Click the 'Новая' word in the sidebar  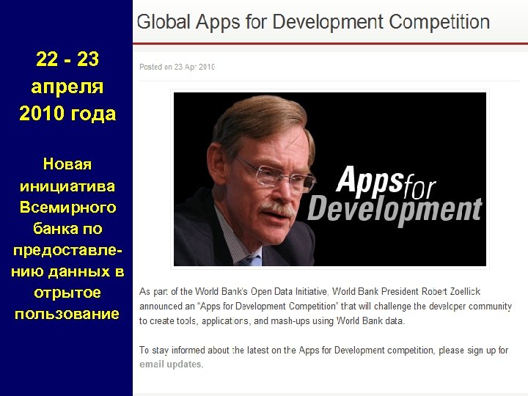(67, 164)
